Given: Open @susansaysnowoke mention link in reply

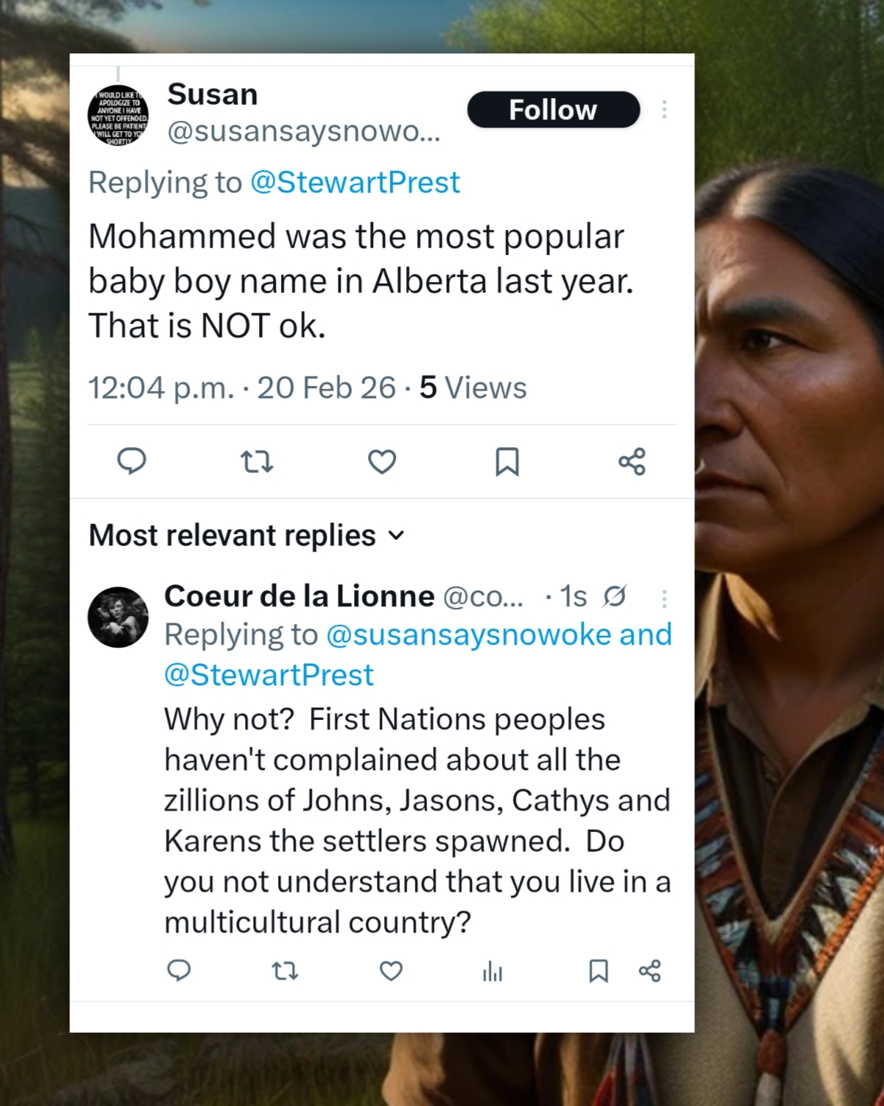Looking at the screenshot, I should coord(468,634).
